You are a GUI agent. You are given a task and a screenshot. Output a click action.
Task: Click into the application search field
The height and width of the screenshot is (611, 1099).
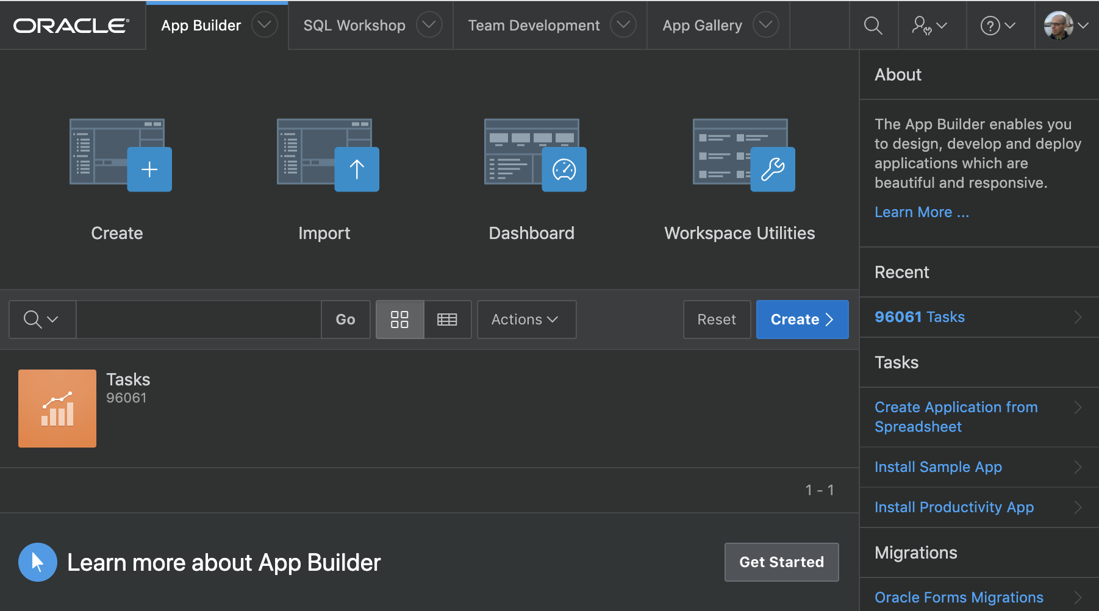[x=198, y=320]
